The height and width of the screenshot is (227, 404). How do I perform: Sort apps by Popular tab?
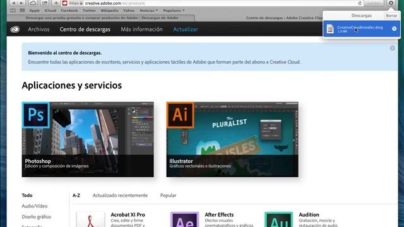pos(169,195)
